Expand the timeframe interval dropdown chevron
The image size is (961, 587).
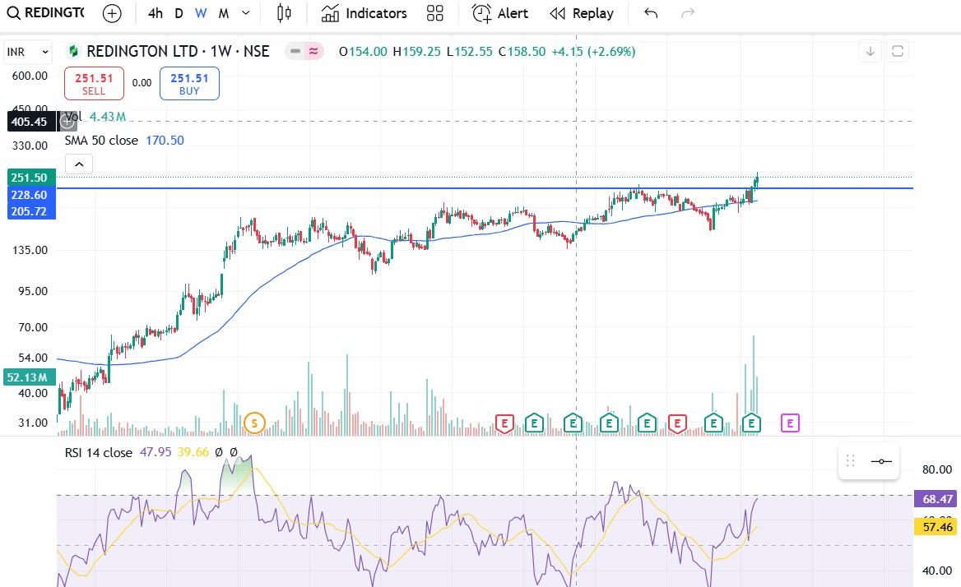[246, 13]
